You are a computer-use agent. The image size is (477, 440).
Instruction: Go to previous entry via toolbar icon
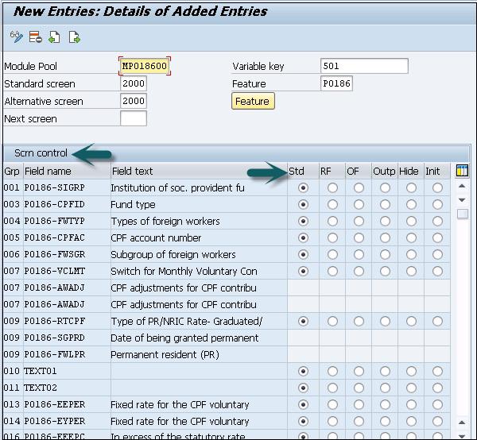[54, 37]
